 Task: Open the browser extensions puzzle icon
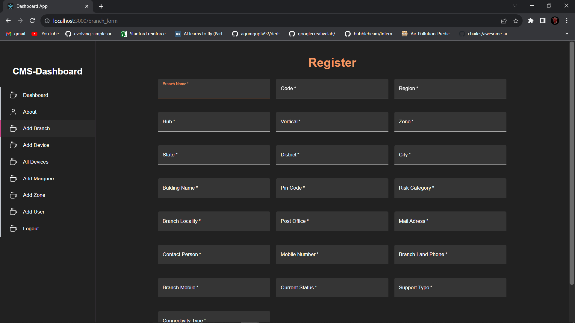[x=531, y=21]
